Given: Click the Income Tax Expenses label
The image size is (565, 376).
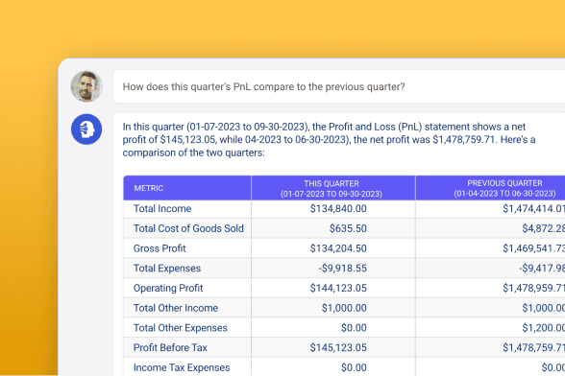Looking at the screenshot, I should click(x=182, y=367).
